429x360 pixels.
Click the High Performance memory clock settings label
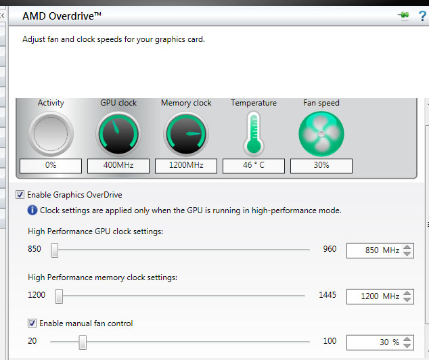point(103,277)
